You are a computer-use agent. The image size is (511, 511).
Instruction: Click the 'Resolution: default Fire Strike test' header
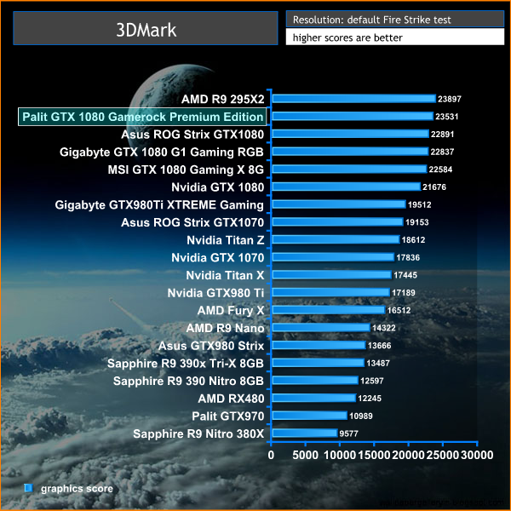pos(395,20)
